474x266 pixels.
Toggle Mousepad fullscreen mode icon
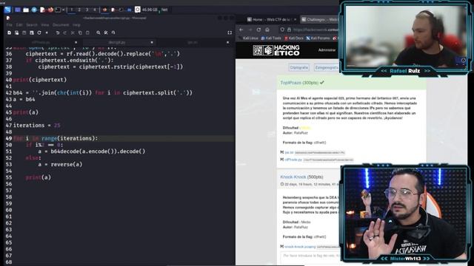tap(230, 33)
